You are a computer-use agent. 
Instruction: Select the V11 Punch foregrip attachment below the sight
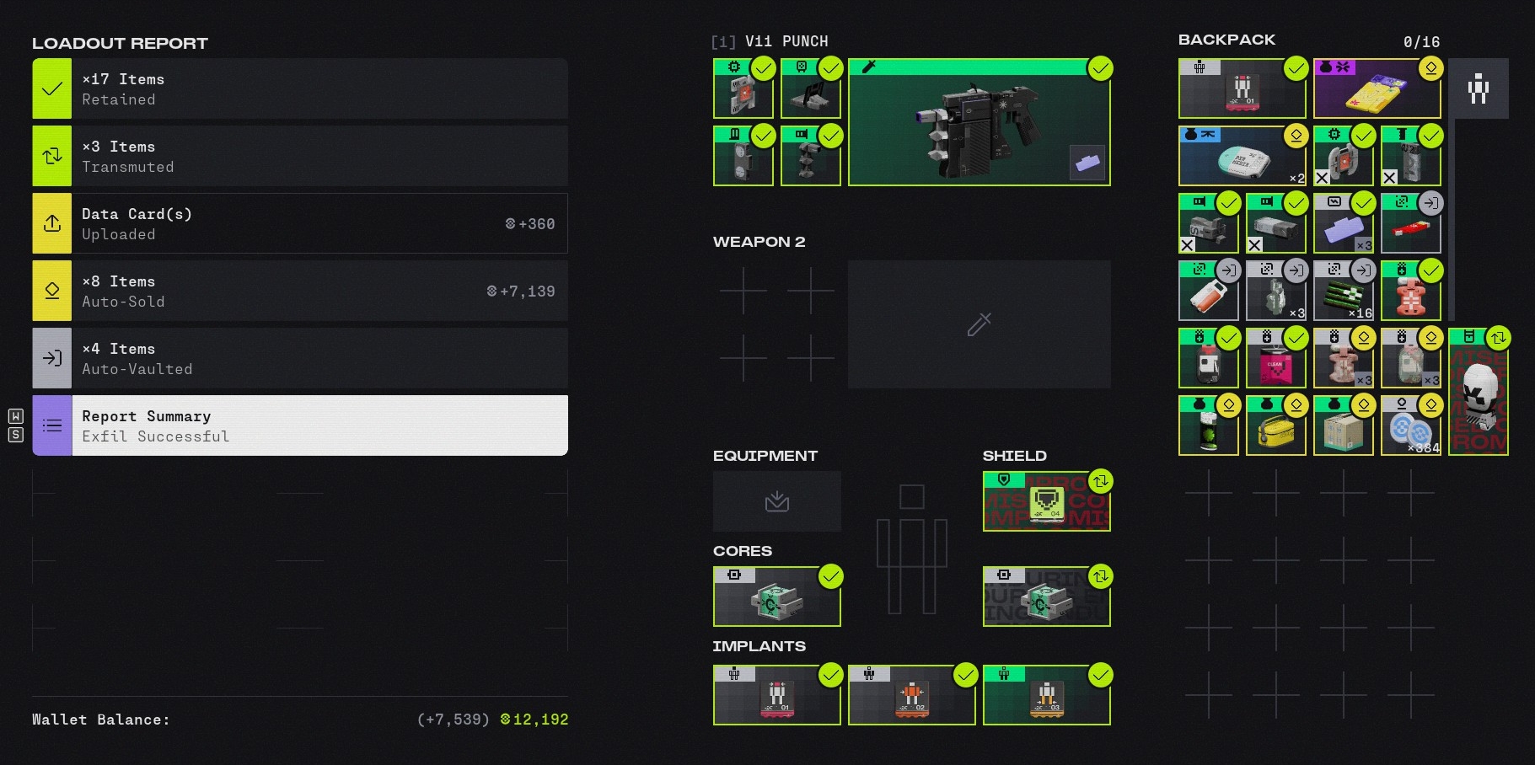click(811, 156)
